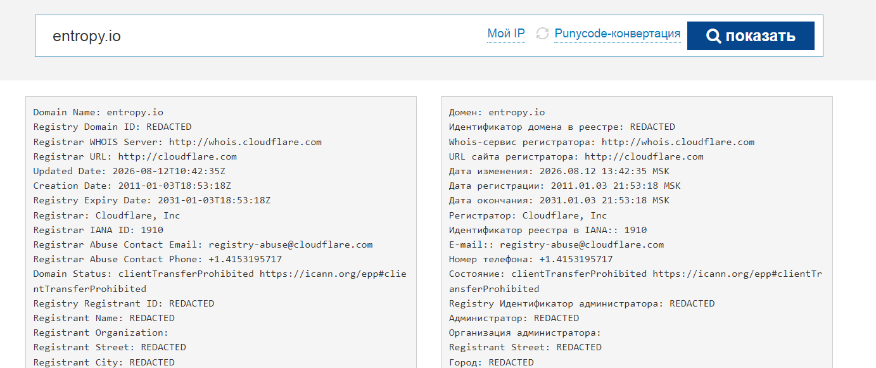Click the "Registrar: Cloudflare, Inc" line
The image size is (876, 368).
click(x=107, y=215)
